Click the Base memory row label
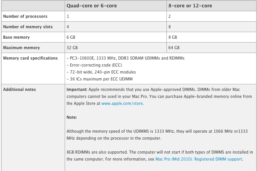Viewport: 257px width, 171px height. click(16, 38)
